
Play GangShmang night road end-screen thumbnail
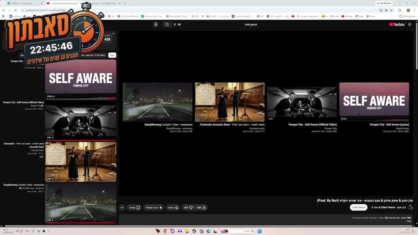point(157,102)
